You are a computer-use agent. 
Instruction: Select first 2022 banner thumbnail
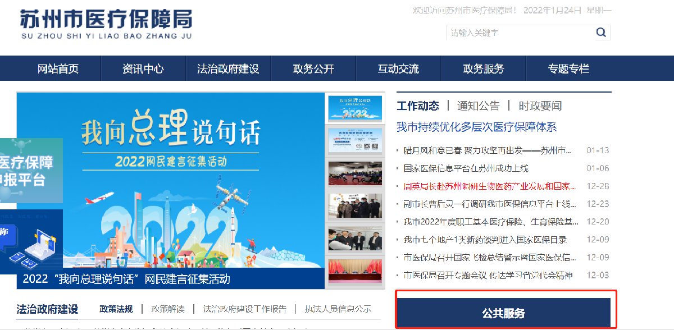(355, 108)
